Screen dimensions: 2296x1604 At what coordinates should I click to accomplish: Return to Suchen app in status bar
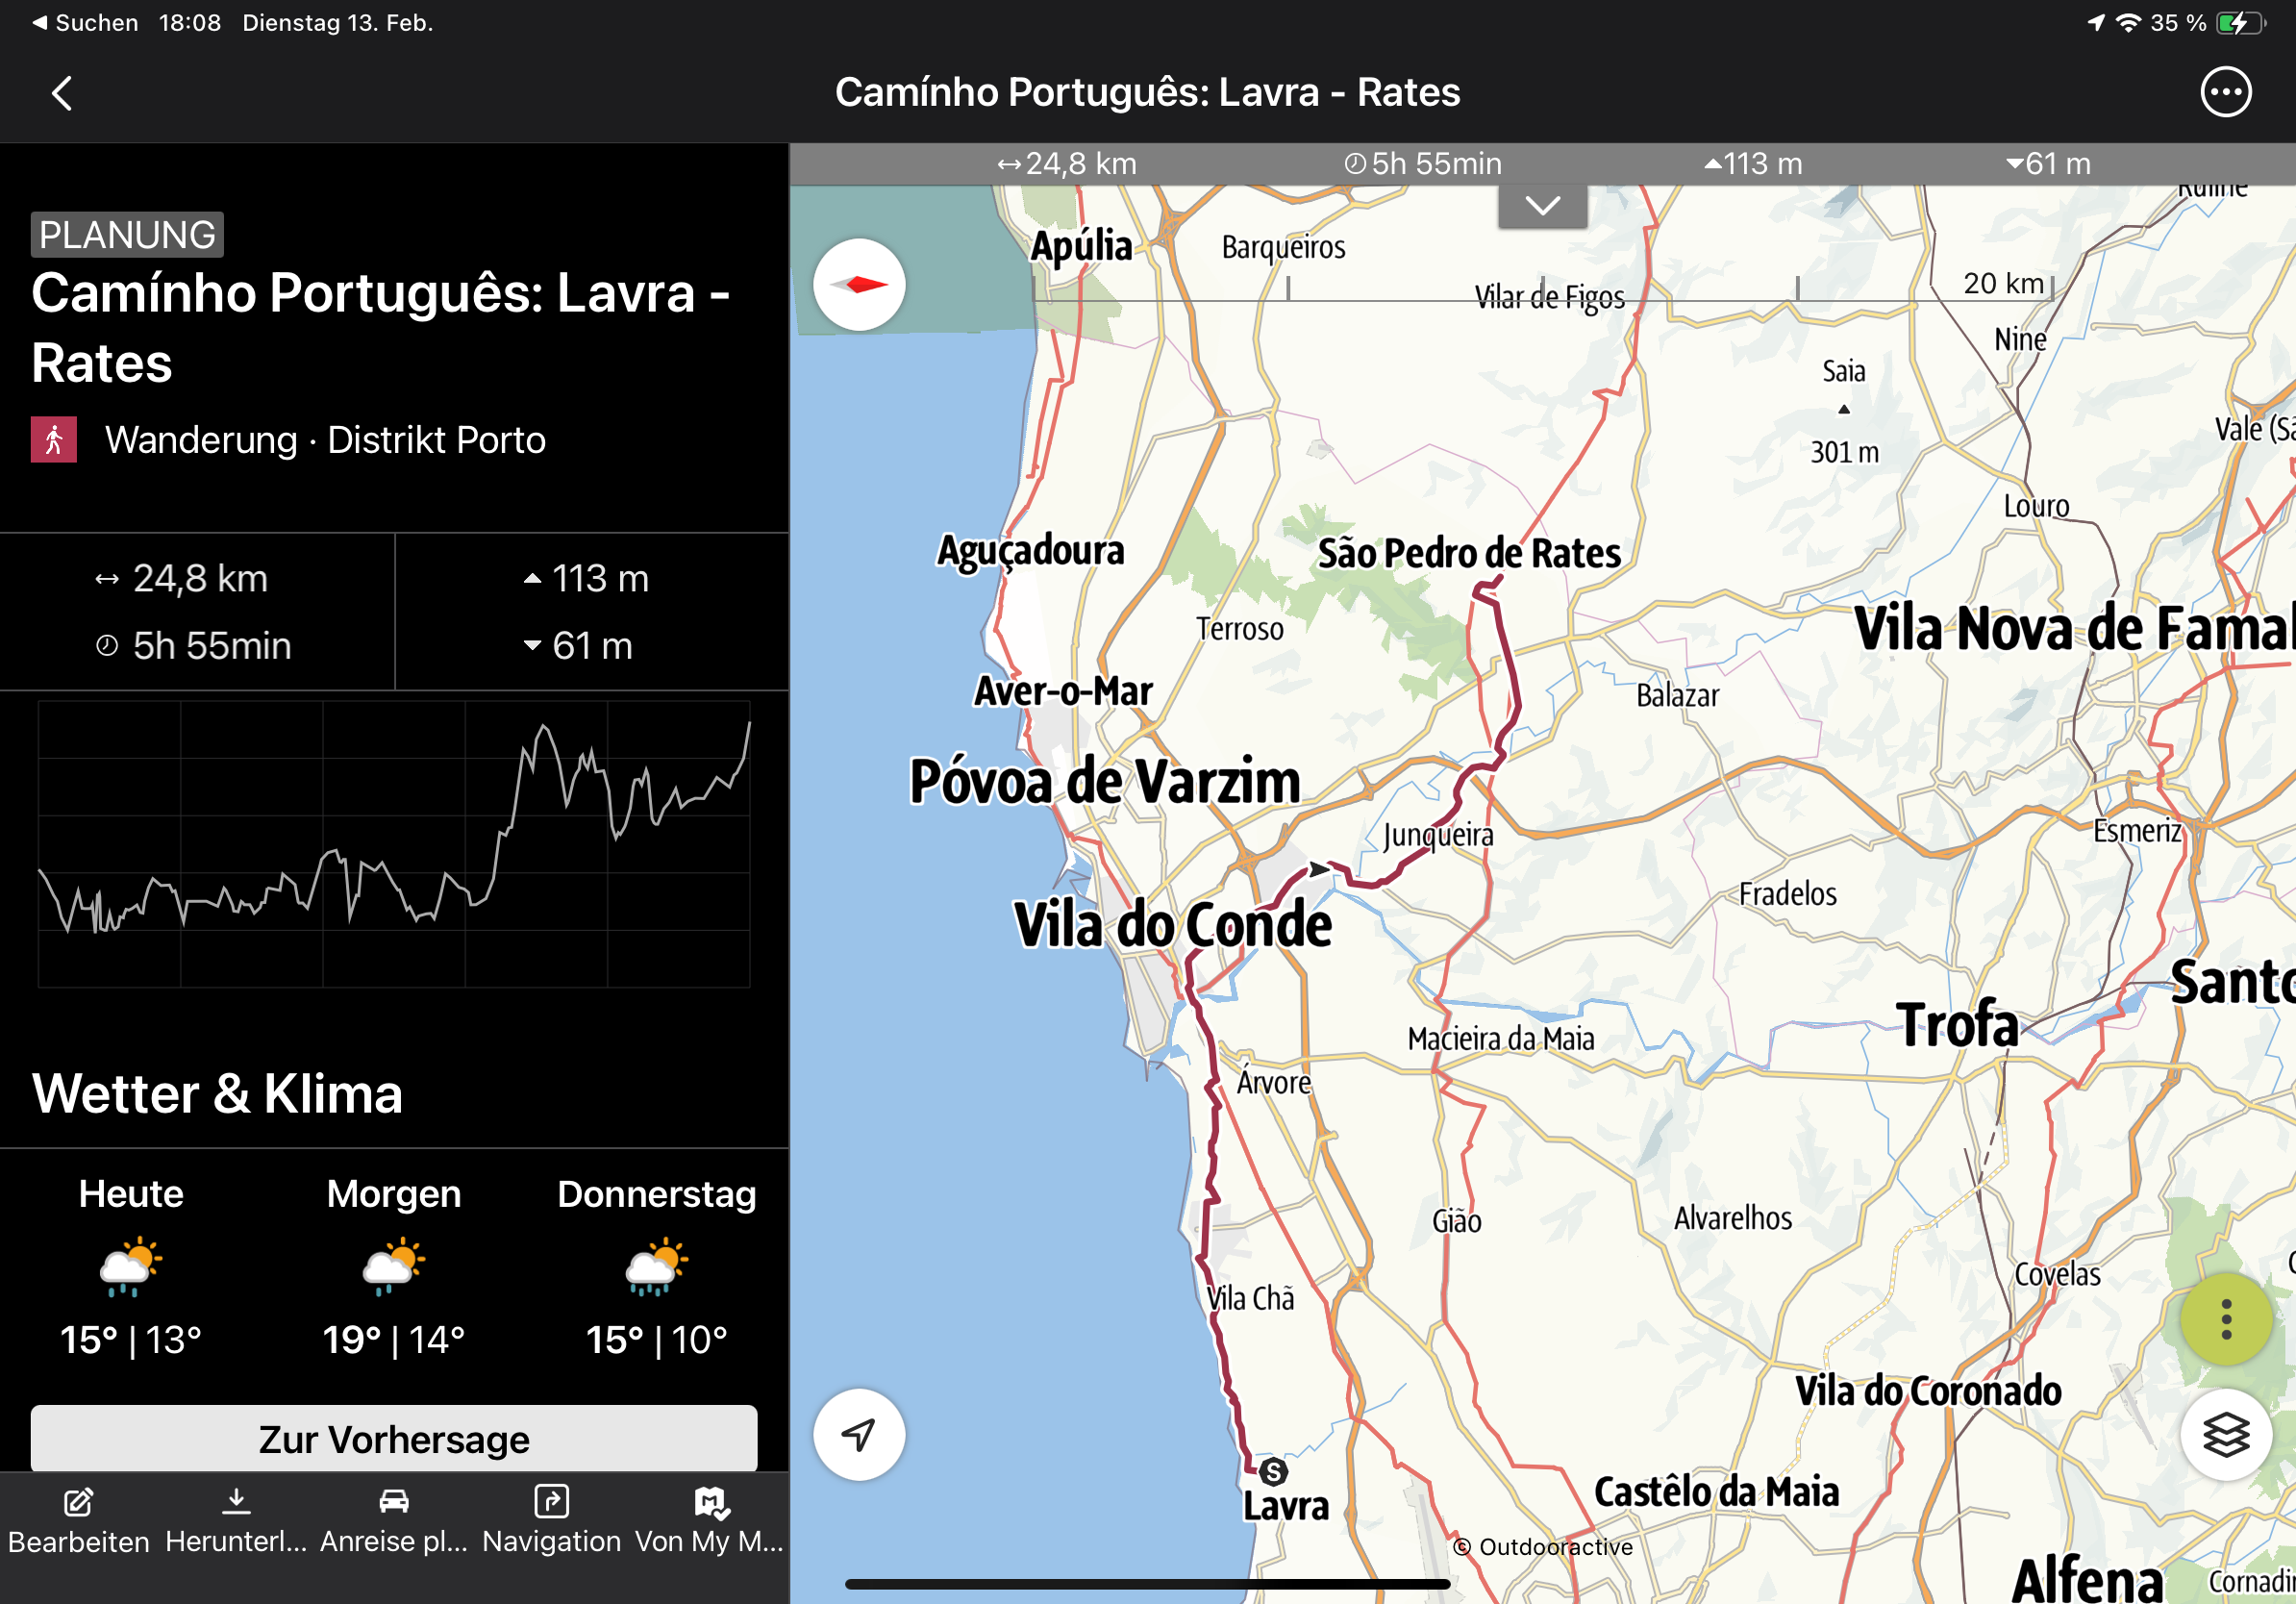point(86,22)
